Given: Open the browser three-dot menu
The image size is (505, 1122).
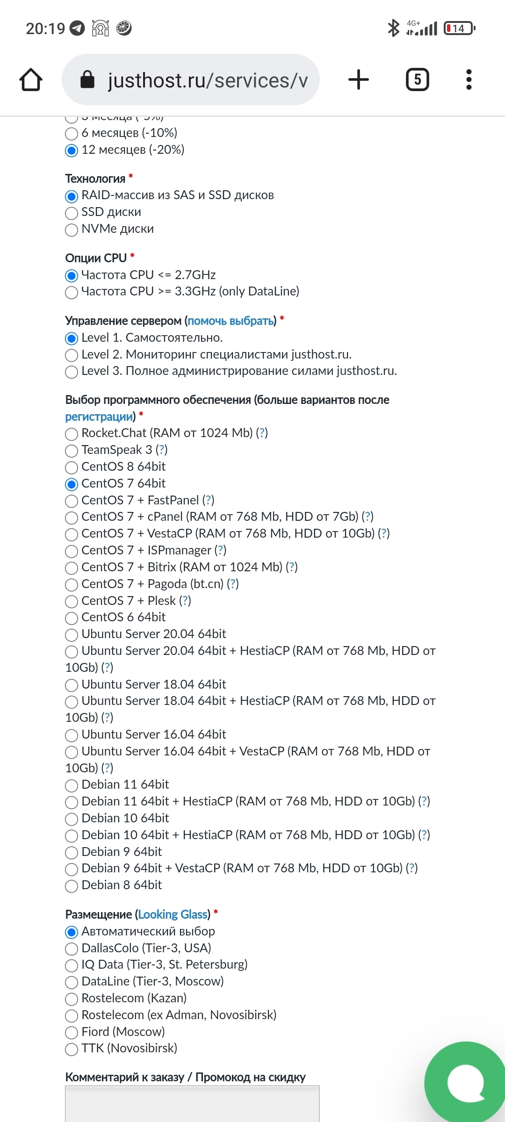Looking at the screenshot, I should (469, 79).
